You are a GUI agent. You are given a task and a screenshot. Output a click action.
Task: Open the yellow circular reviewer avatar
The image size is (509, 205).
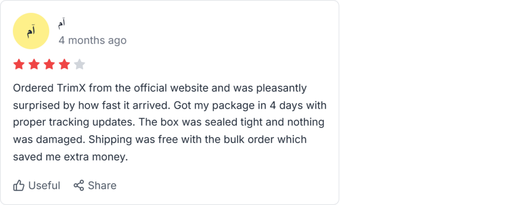[31, 31]
